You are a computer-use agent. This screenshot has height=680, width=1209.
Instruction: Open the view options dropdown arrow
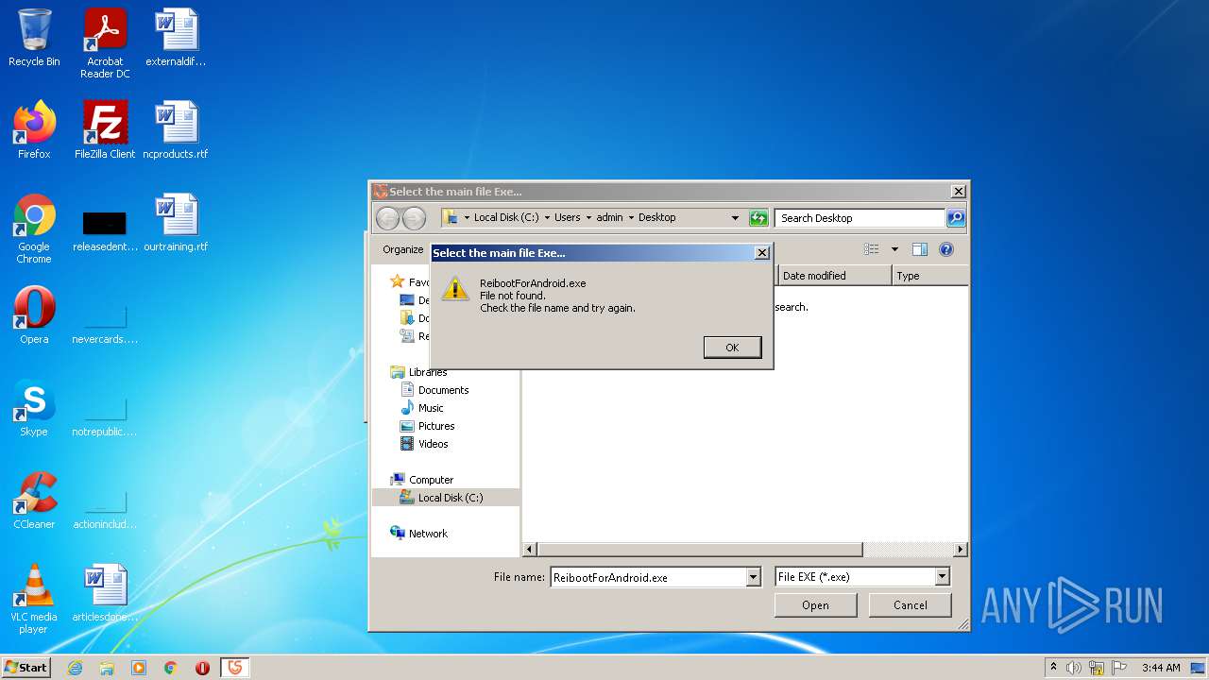tap(894, 249)
